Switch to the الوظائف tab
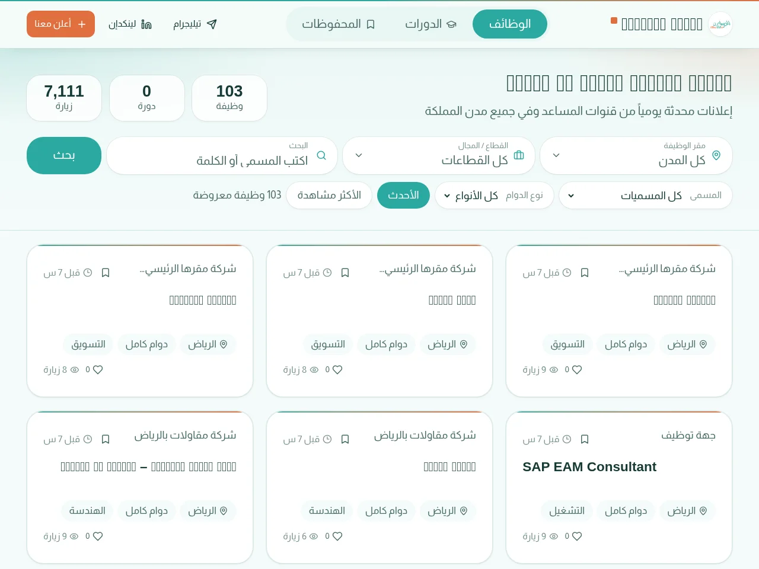 coord(510,24)
